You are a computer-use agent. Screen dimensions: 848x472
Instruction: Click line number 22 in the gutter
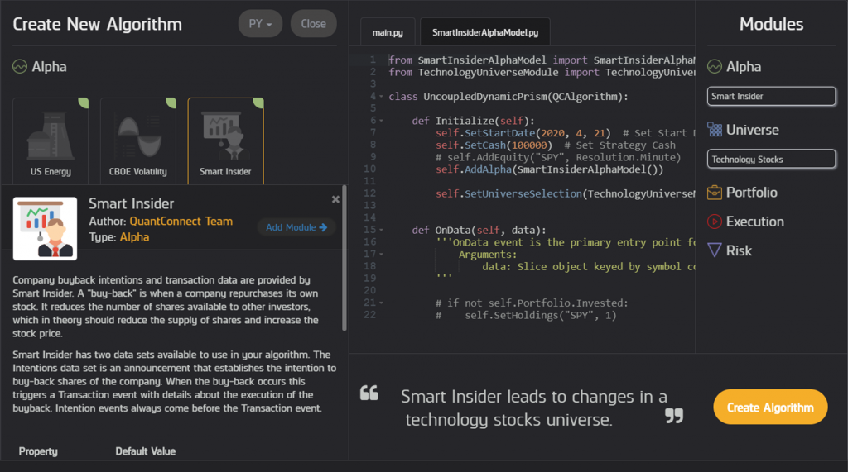(x=369, y=315)
